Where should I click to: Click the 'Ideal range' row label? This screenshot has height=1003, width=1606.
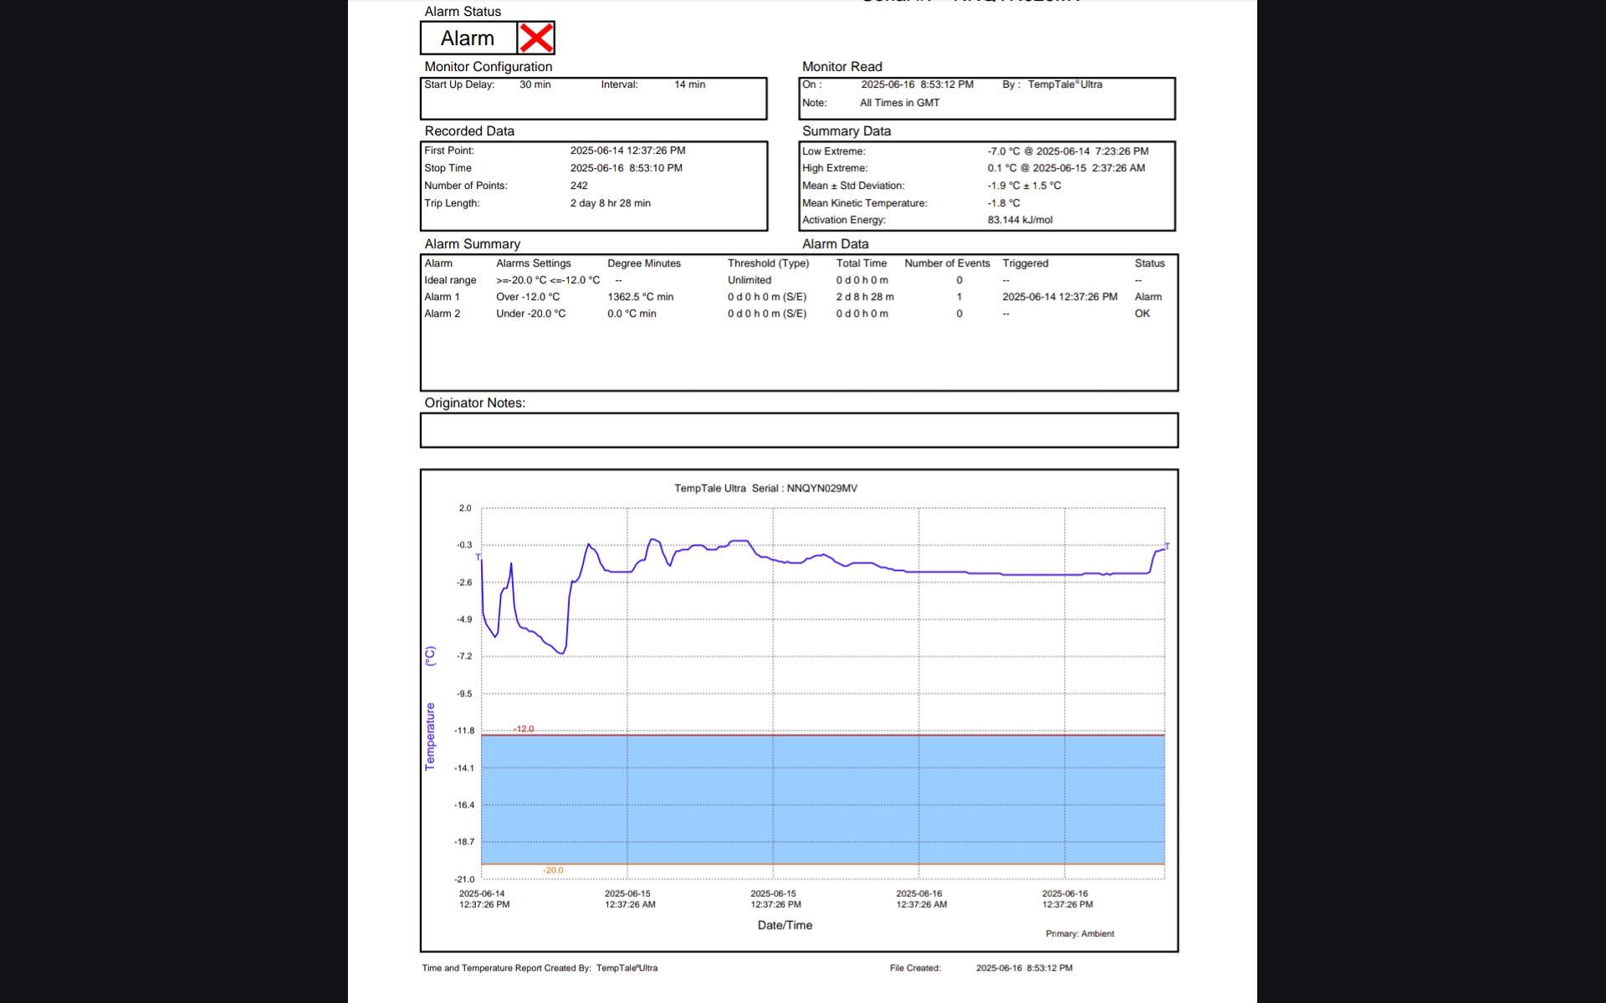450,280
